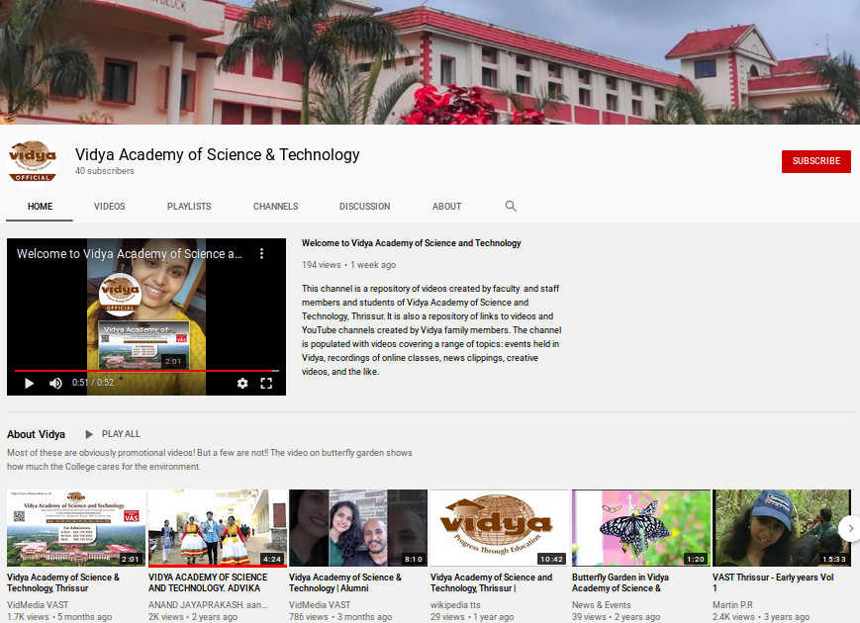Show next videos with the right chevron
This screenshot has width=860, height=623.
point(849,529)
